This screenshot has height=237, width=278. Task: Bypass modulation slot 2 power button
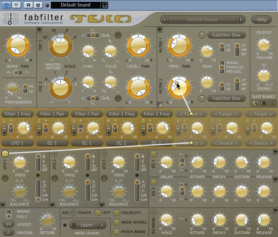tap(39, 127)
